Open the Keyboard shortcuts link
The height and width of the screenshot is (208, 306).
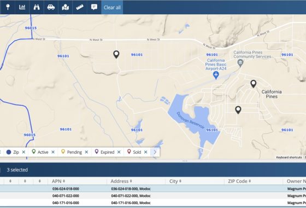click(289, 158)
